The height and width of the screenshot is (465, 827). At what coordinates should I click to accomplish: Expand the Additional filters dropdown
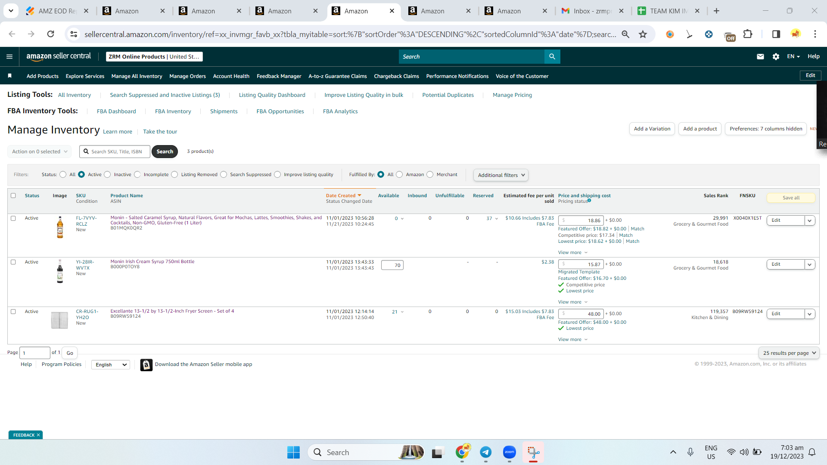(501, 175)
